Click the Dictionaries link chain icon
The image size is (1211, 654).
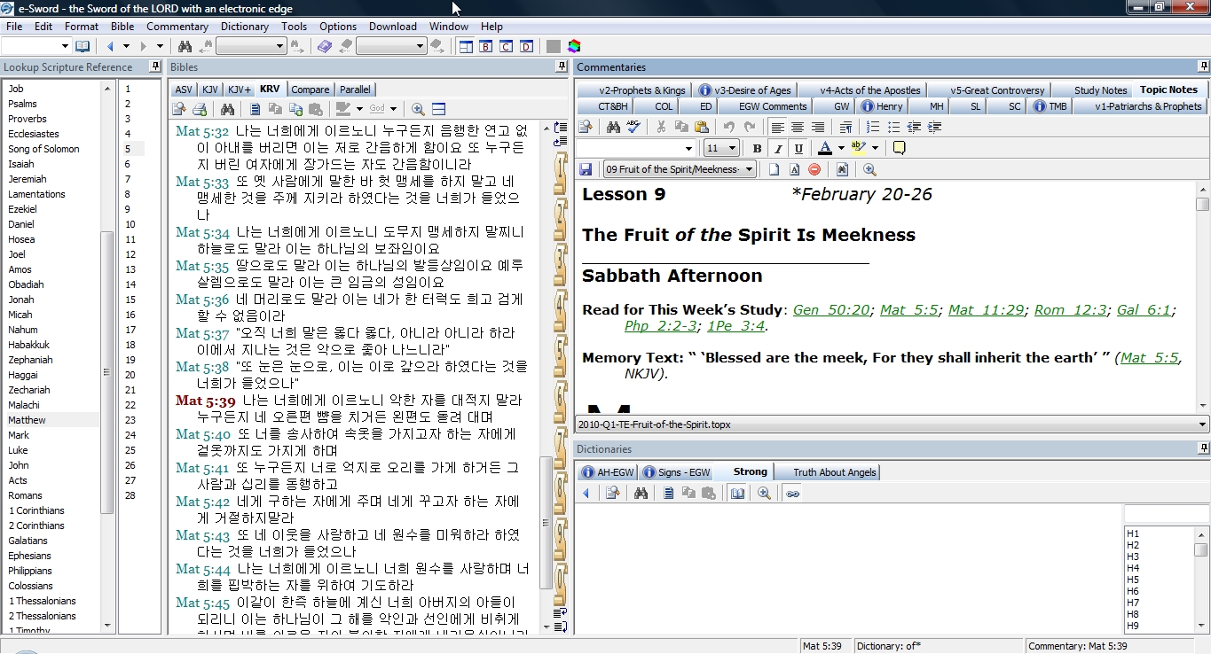coord(793,493)
